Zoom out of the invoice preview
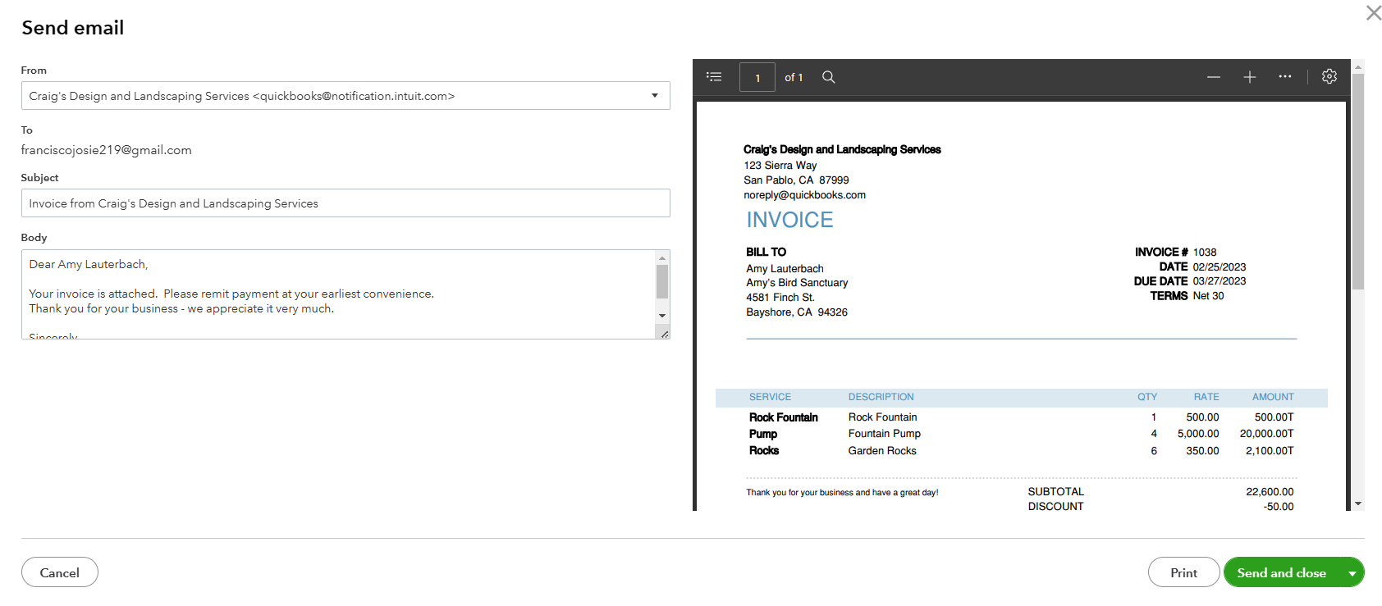The width and height of the screenshot is (1382, 606). [1214, 77]
